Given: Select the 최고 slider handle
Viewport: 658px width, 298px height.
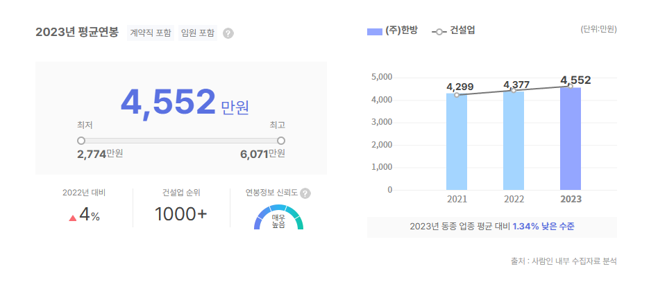Looking at the screenshot, I should click(281, 141).
